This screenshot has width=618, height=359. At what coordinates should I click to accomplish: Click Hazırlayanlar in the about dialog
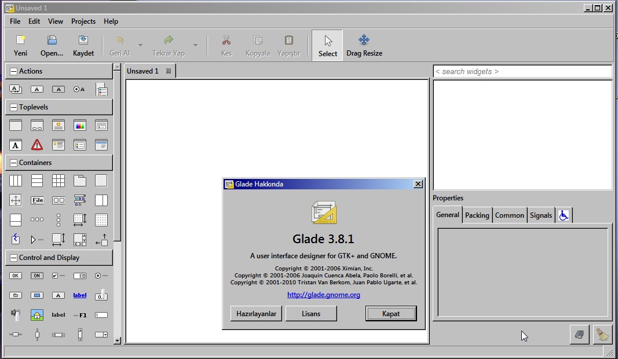(x=256, y=314)
